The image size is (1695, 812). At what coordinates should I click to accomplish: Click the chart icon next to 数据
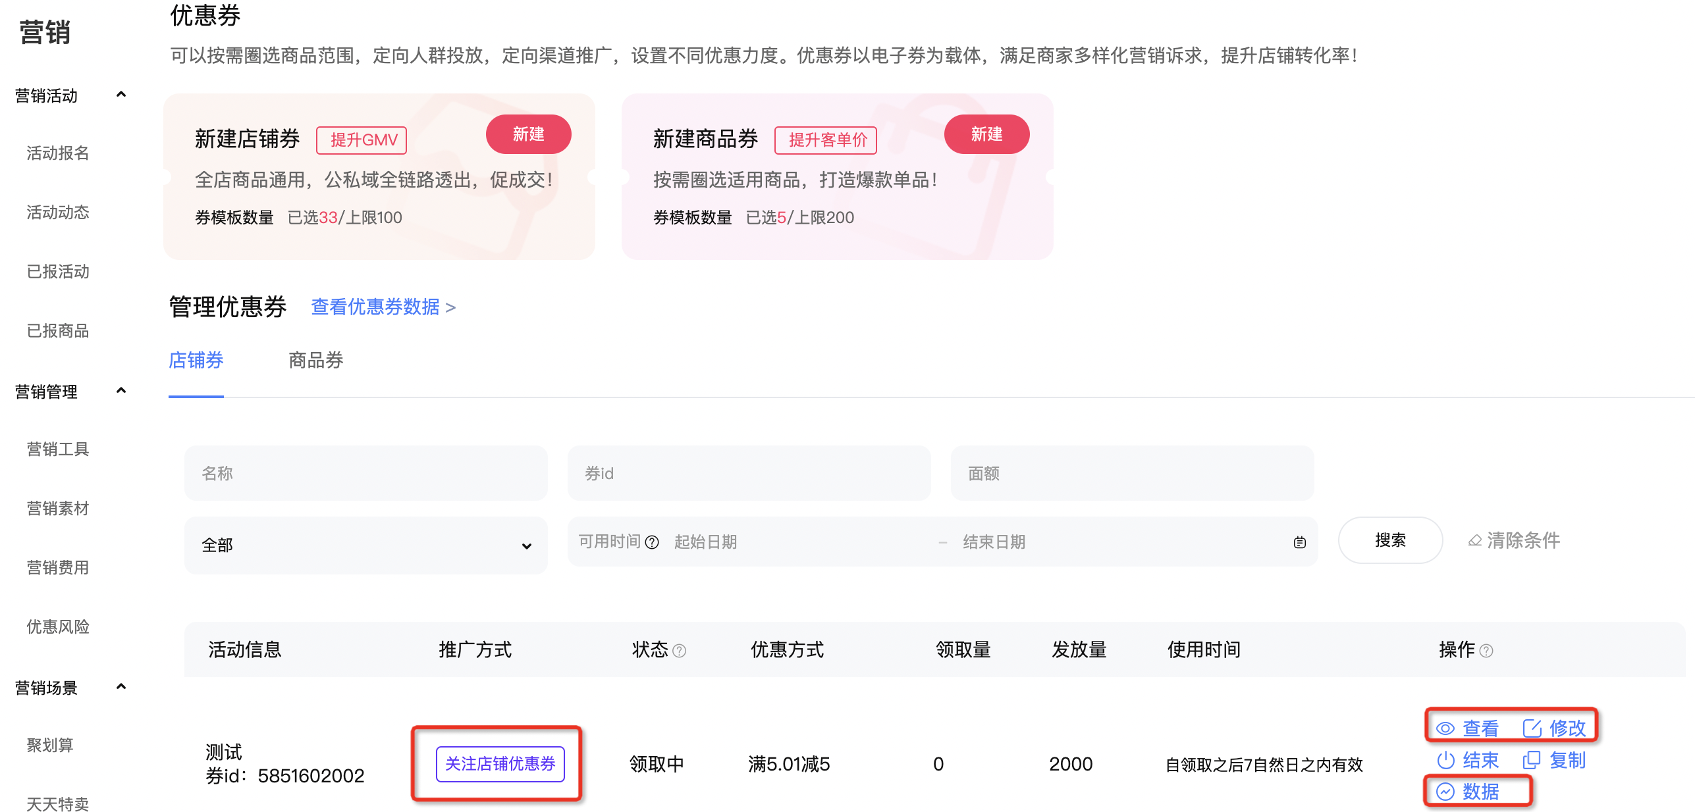pyautogui.click(x=1445, y=792)
